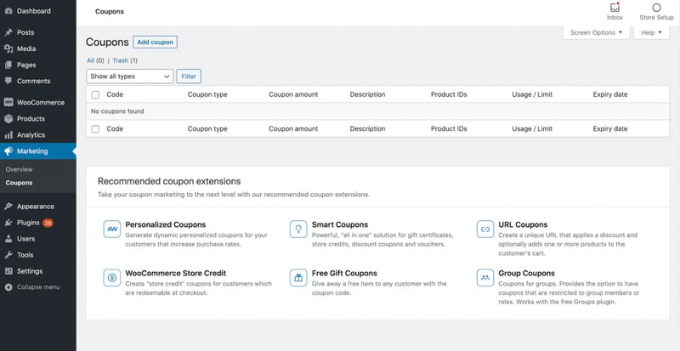The height and width of the screenshot is (351, 680).
Task: Click the Users person icon
Action: pyautogui.click(x=8, y=239)
